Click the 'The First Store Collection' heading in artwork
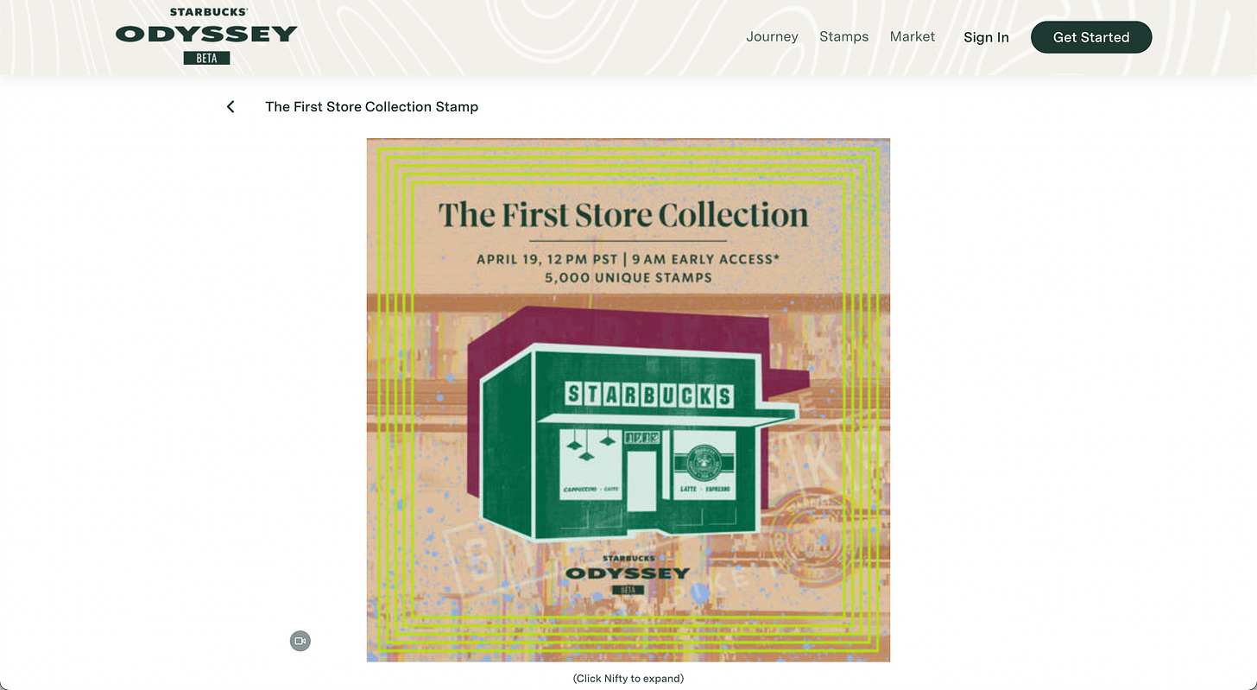Image resolution: width=1257 pixels, height=690 pixels. click(623, 214)
